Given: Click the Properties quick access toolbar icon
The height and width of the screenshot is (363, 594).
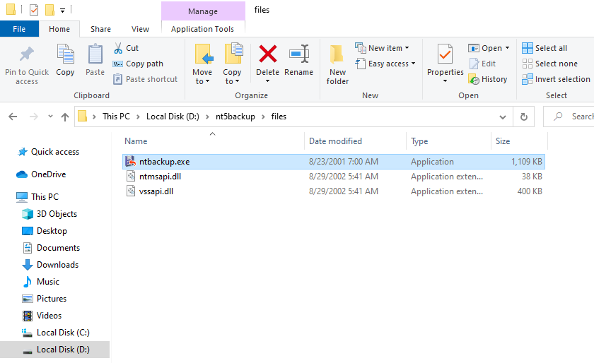Looking at the screenshot, I should click(34, 9).
